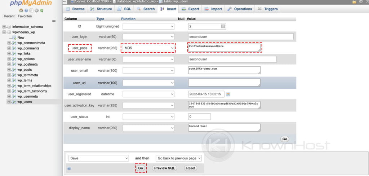Open the Operations tab
Screen dimensions: 369x176
(x=240, y=9)
